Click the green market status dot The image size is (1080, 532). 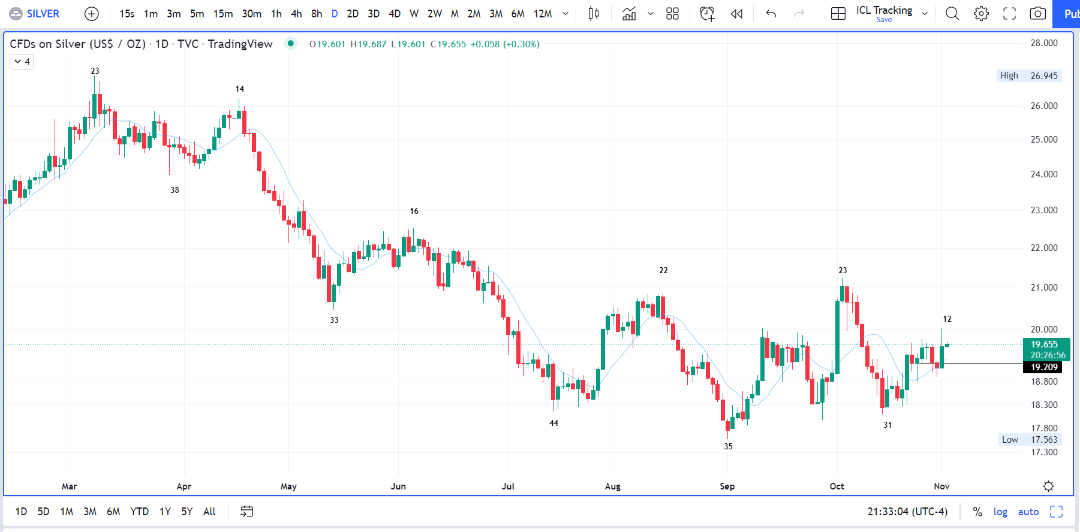[x=291, y=43]
